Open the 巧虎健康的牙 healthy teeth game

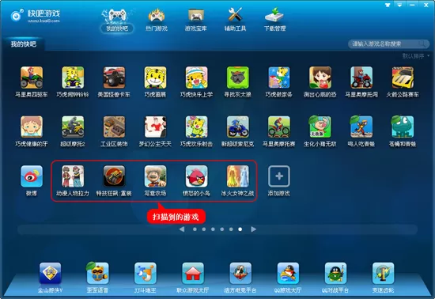tap(32, 127)
